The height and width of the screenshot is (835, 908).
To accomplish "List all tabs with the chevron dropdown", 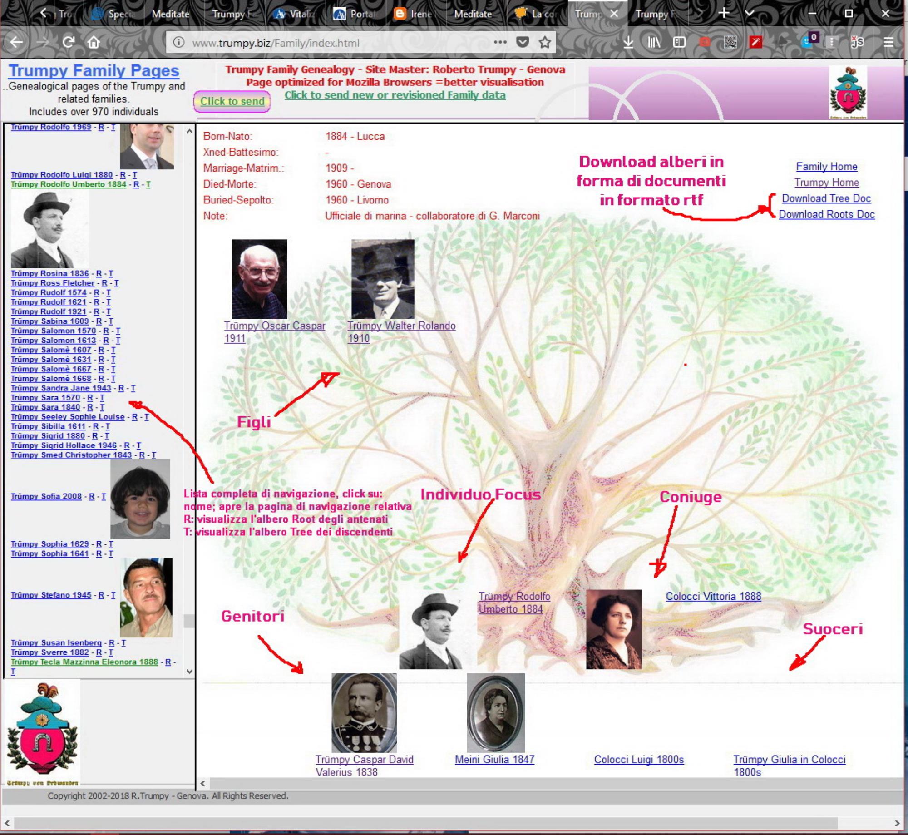I will tap(749, 13).
